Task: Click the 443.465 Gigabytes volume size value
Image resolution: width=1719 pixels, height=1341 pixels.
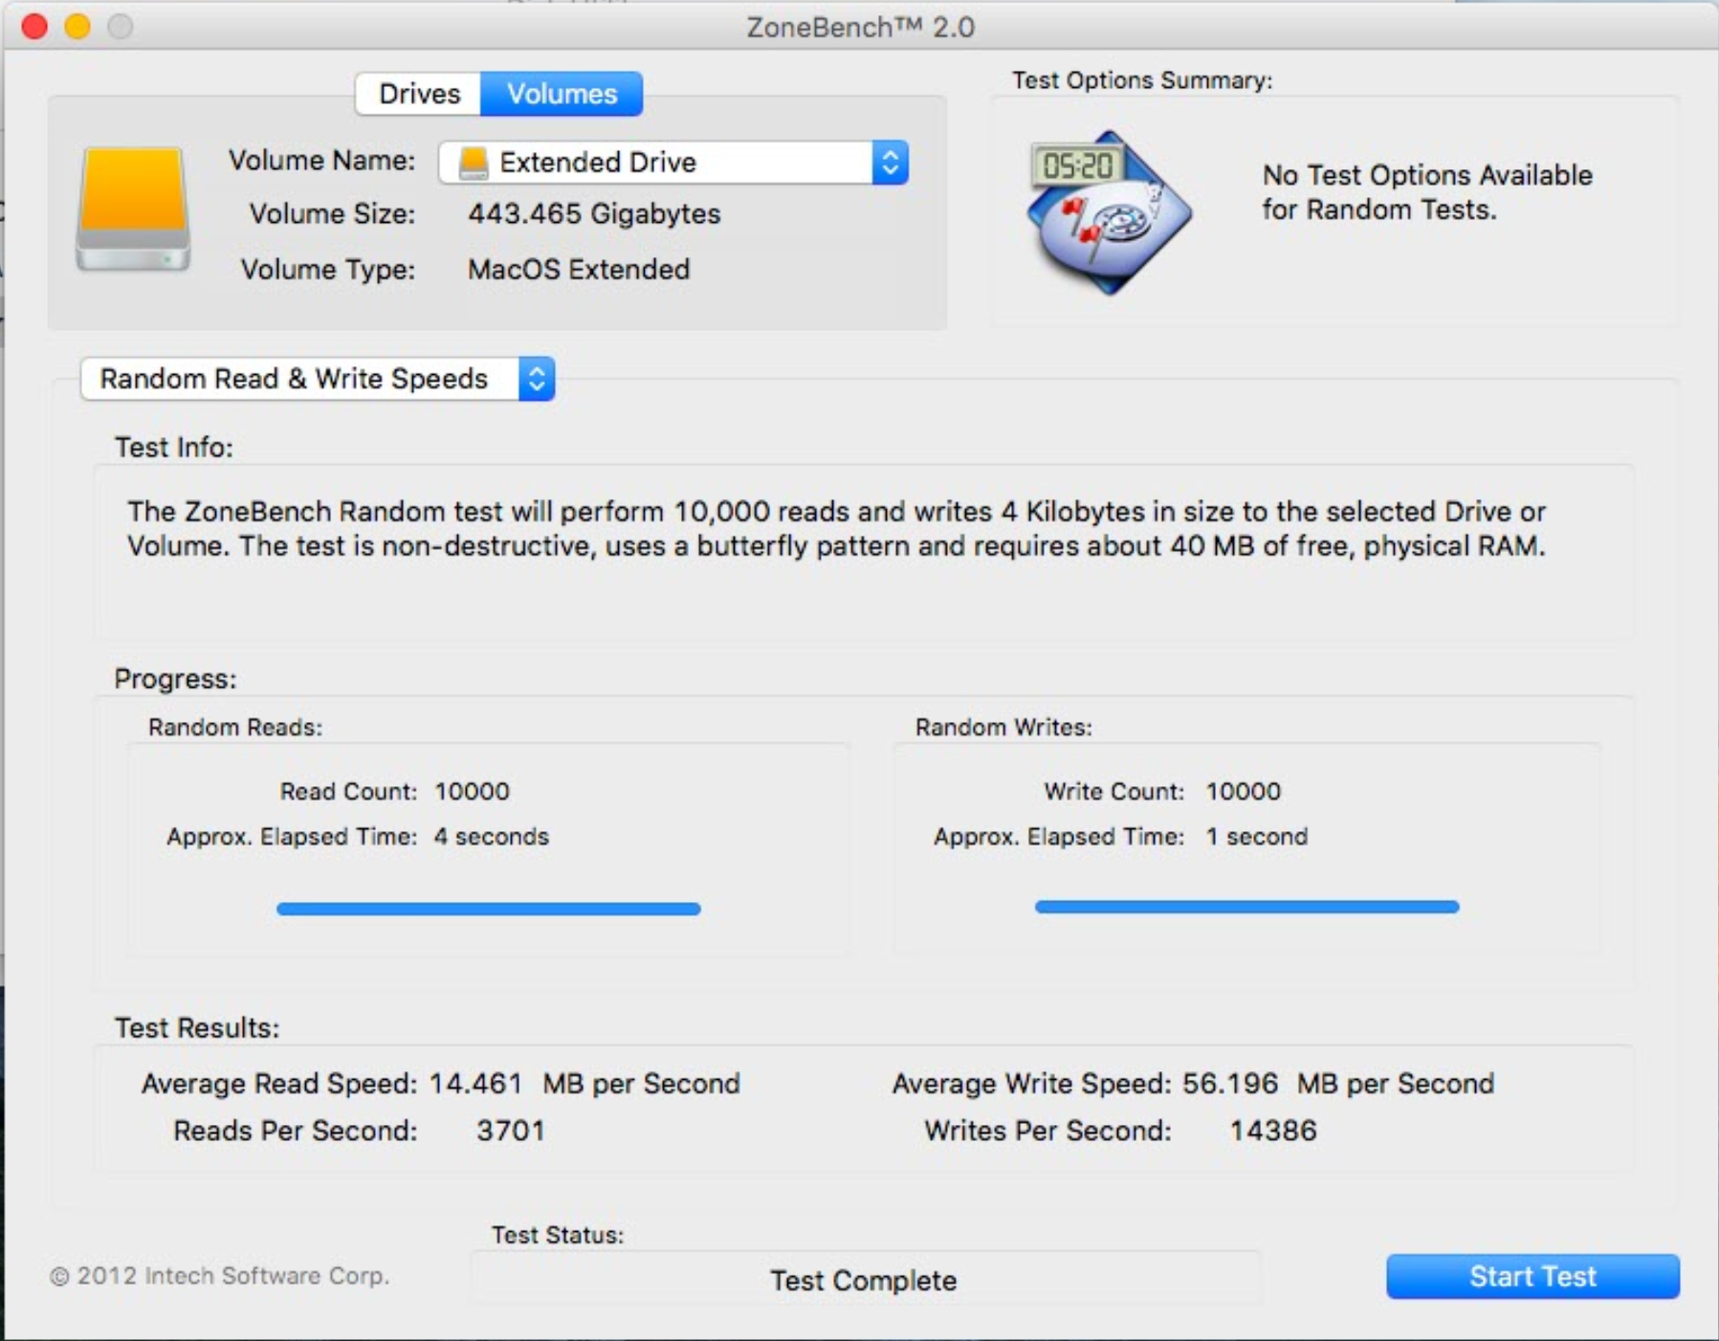Action: click(x=594, y=214)
